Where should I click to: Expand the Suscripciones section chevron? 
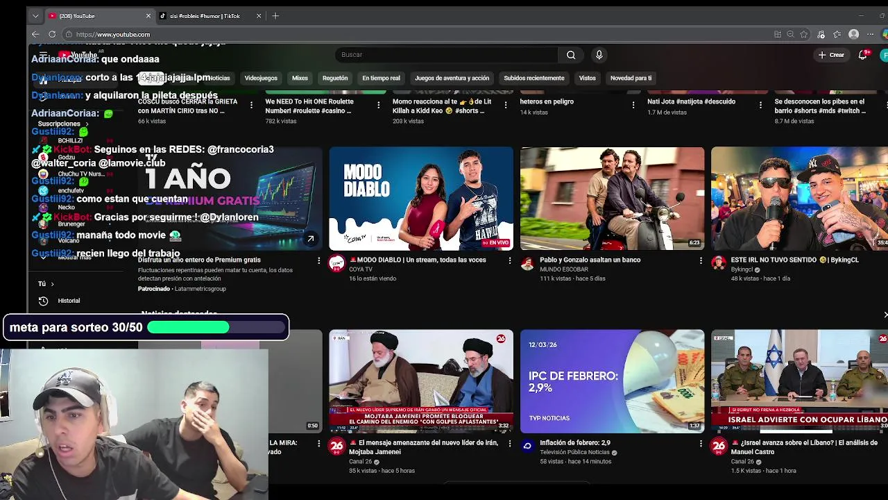coord(87,124)
